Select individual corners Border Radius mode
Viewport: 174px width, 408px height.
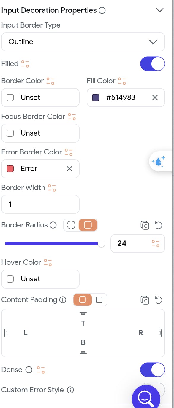pyautogui.click(x=71, y=225)
